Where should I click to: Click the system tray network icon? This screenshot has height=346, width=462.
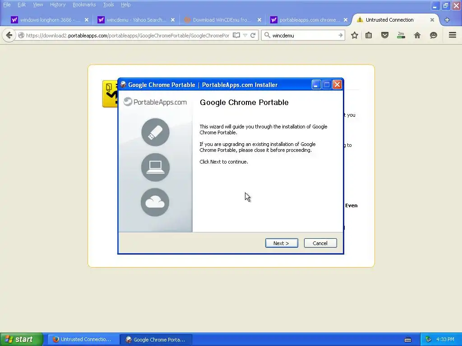[x=428, y=339]
